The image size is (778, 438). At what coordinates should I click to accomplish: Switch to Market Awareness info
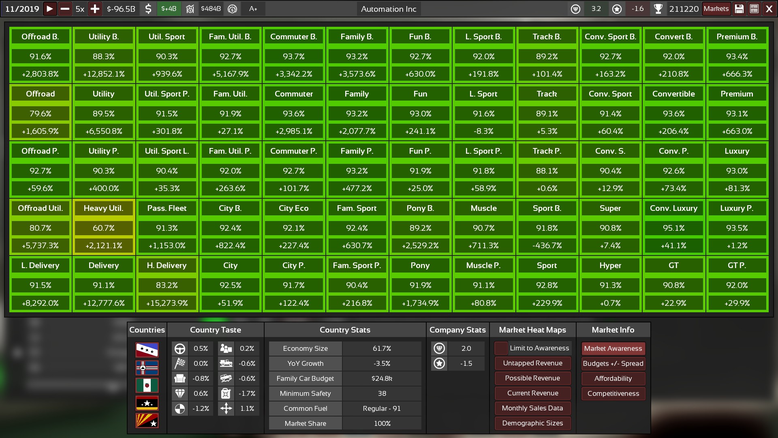click(613, 349)
